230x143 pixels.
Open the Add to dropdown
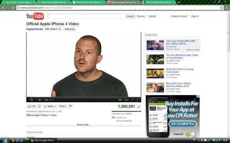click(x=50, y=106)
